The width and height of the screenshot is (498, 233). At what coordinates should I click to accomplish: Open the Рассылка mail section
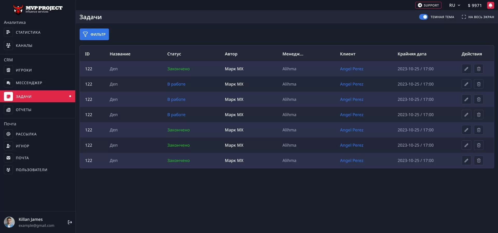pos(26,134)
